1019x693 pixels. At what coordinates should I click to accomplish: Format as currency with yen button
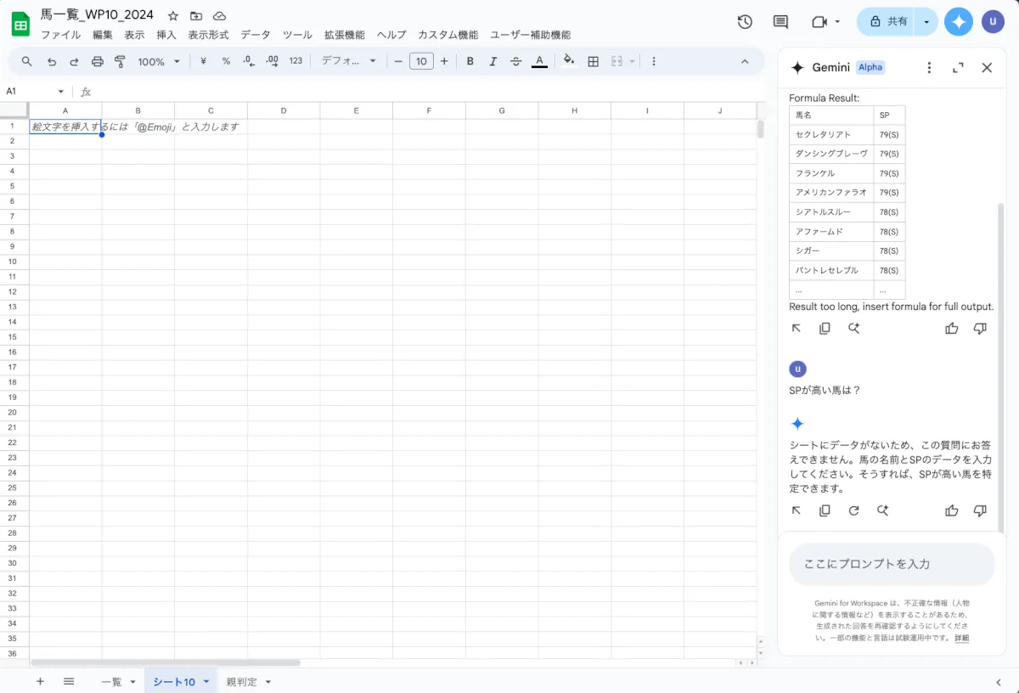point(203,61)
